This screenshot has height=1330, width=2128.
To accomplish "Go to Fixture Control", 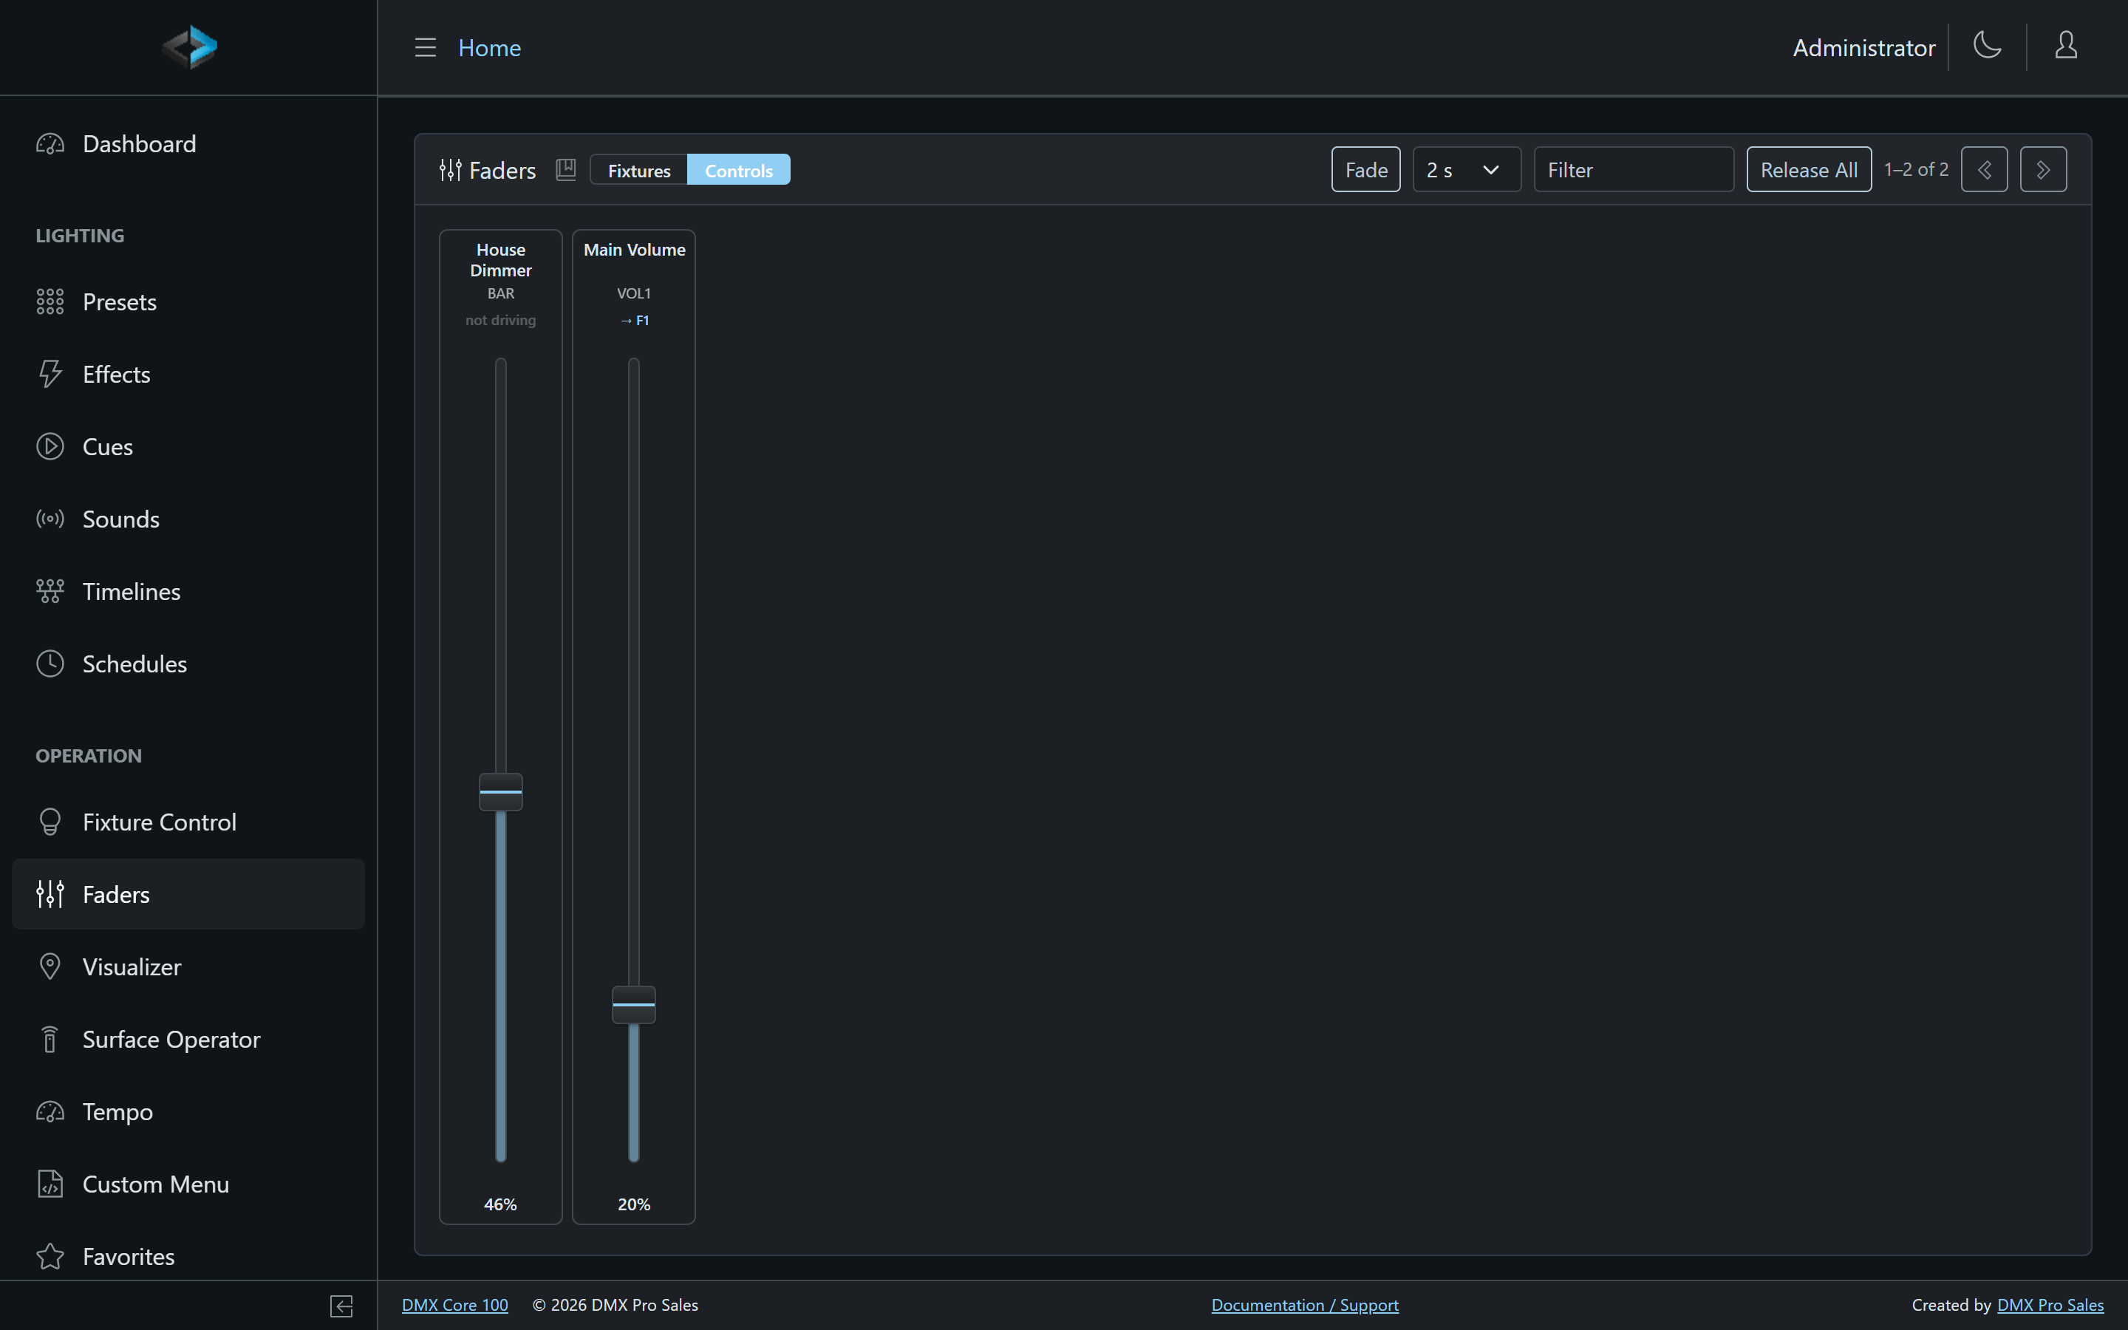I will coord(188,822).
